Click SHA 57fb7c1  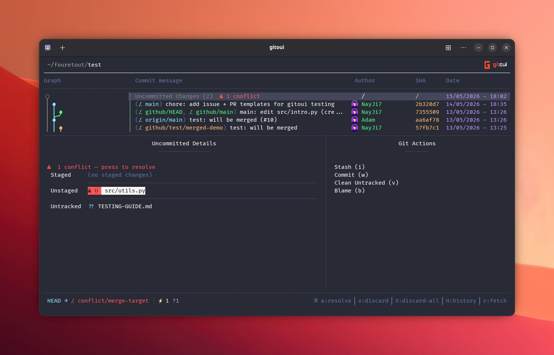(427, 128)
